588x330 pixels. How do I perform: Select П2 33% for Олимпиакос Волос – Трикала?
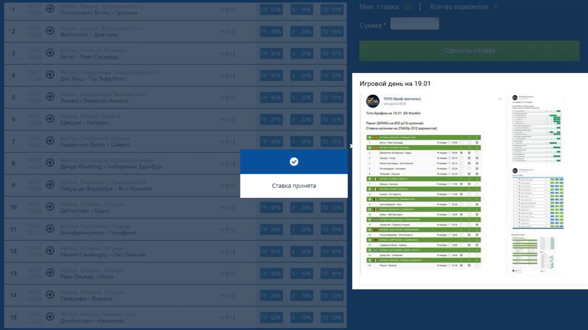(x=332, y=10)
